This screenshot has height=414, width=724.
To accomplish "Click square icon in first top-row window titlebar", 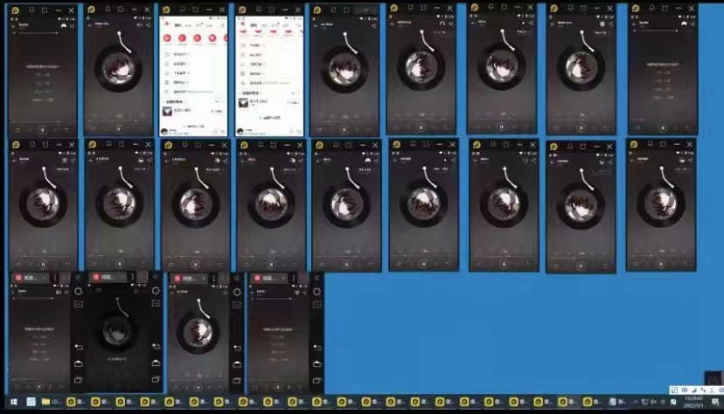I will (x=45, y=10).
